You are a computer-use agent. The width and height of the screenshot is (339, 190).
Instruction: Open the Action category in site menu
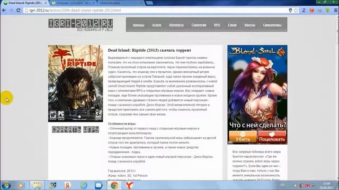[x=157, y=25]
